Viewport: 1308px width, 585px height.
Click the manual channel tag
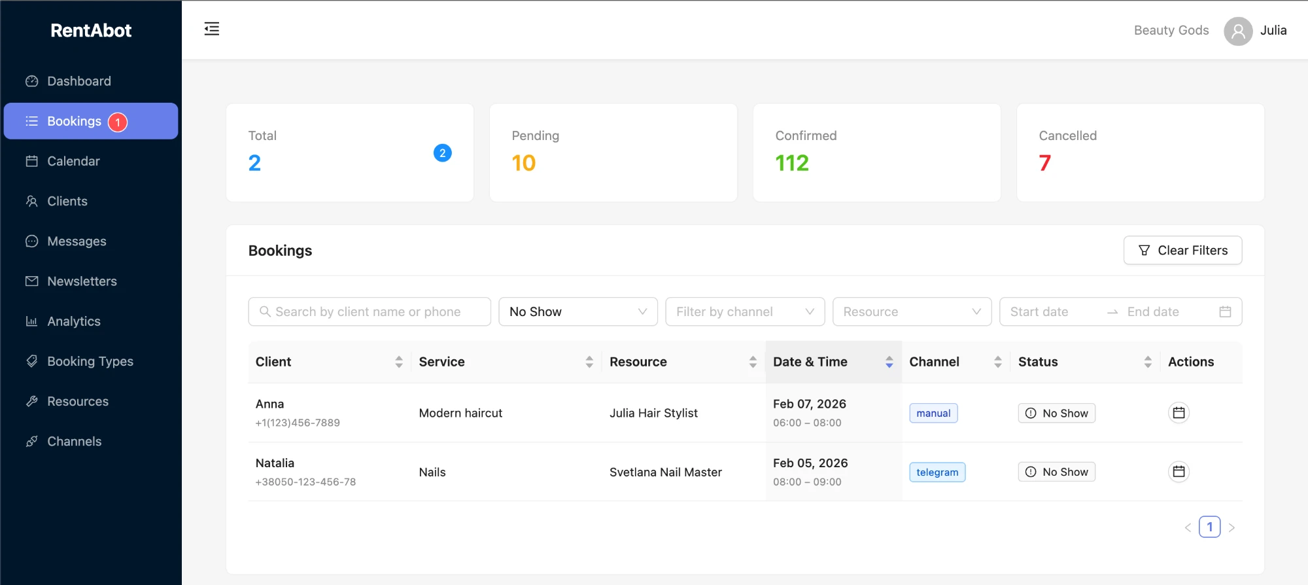[933, 413]
